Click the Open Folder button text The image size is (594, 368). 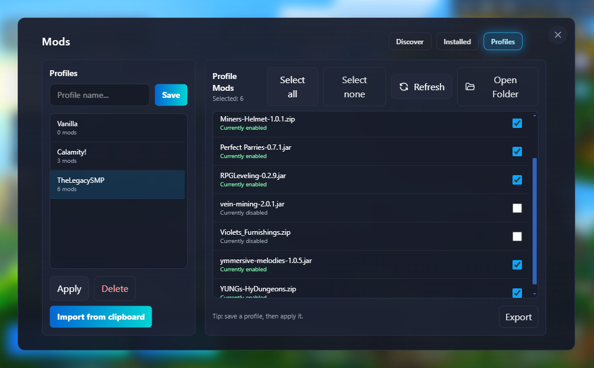click(505, 87)
